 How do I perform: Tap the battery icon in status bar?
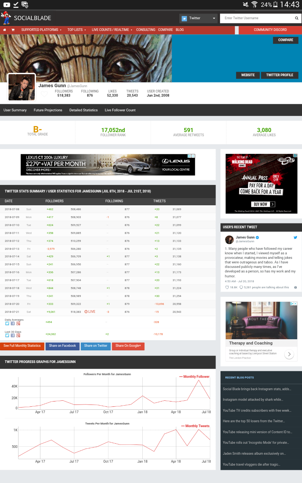pos(276,5)
